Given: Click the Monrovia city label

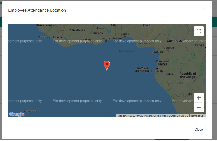Looking at the screenshot, I should coord(43,37).
